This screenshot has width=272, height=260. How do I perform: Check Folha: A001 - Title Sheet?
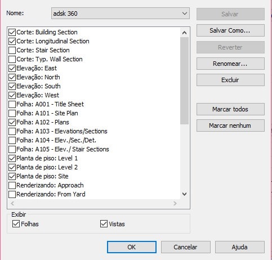point(12,104)
